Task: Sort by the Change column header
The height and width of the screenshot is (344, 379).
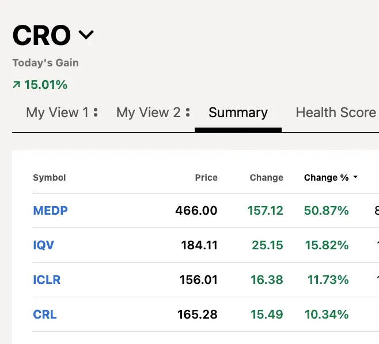Action: (x=266, y=178)
